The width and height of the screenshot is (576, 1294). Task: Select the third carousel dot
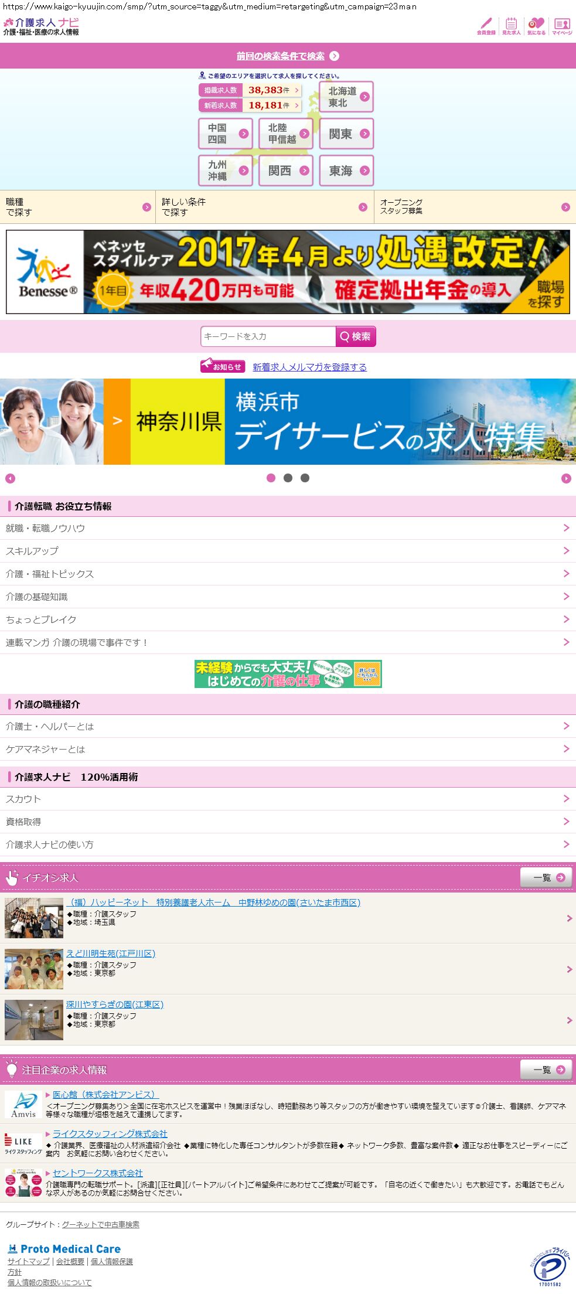click(305, 478)
